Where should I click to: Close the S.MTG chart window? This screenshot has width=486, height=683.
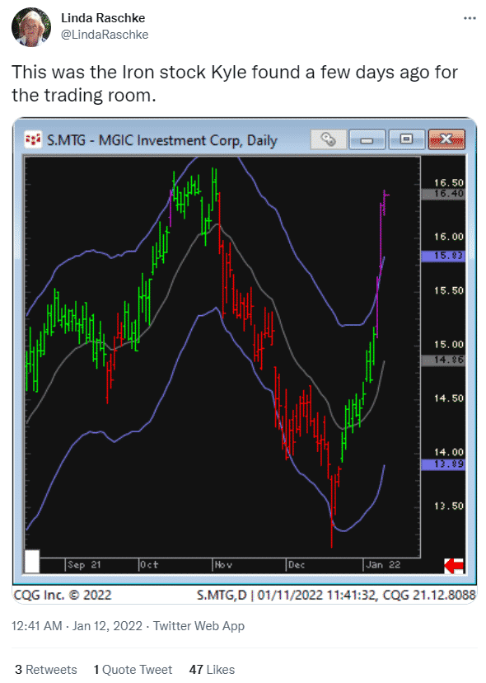click(x=446, y=140)
